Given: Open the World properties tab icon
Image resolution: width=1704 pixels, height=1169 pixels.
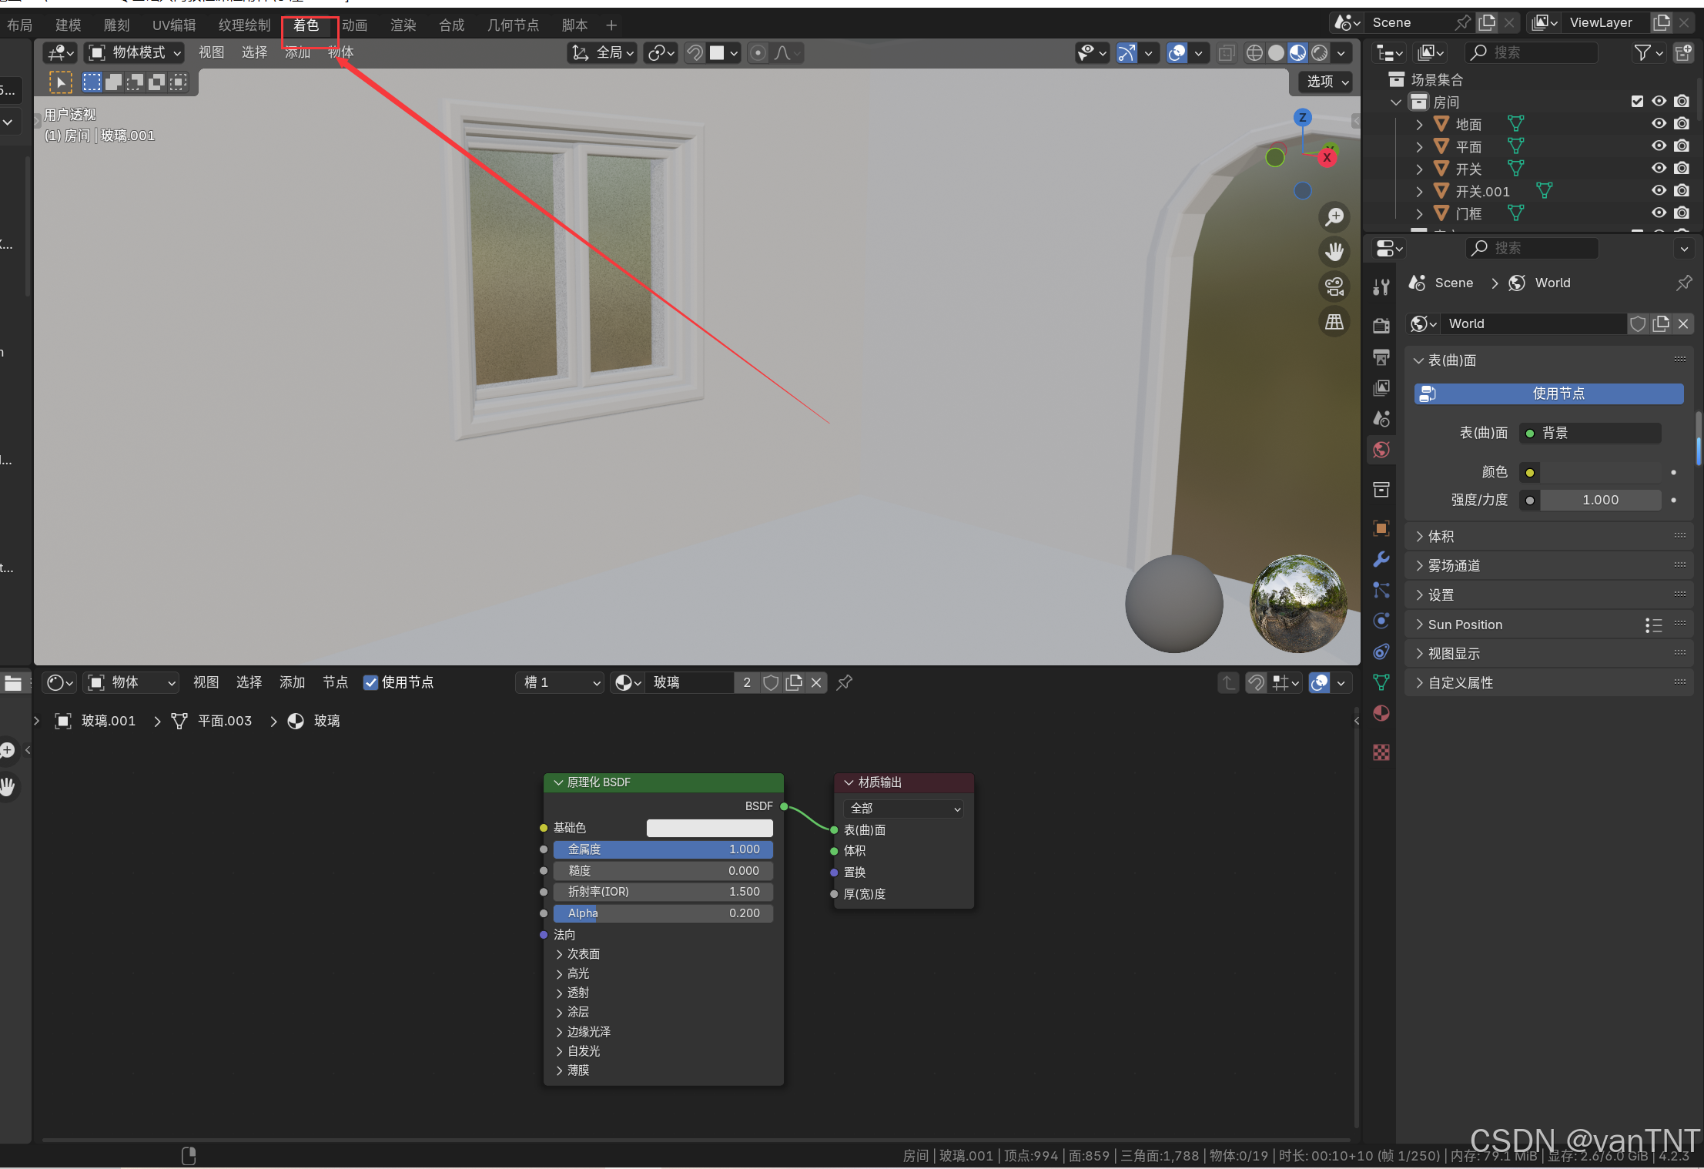Looking at the screenshot, I should [x=1381, y=450].
